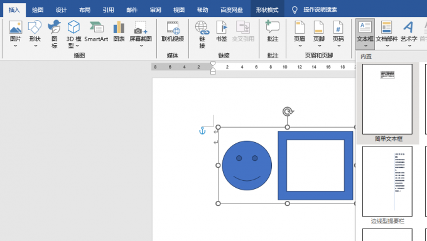Open the 帮助 tab
The image size is (427, 241).
pos(202,10)
